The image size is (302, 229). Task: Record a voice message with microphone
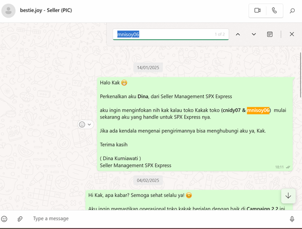(292, 219)
